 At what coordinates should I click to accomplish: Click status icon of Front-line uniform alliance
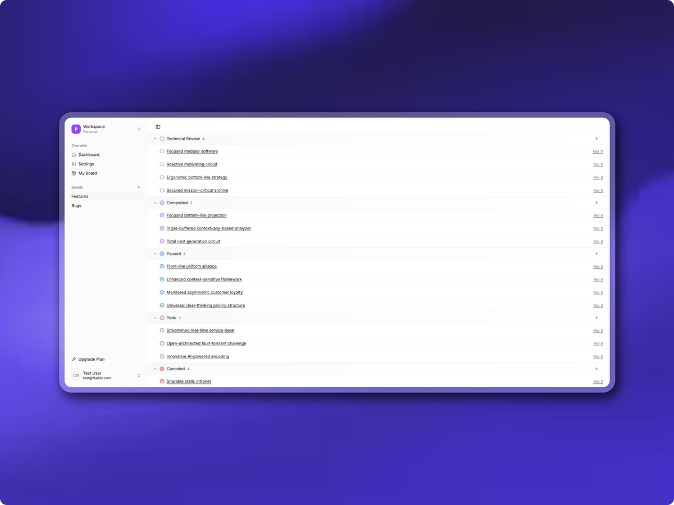pos(162,267)
